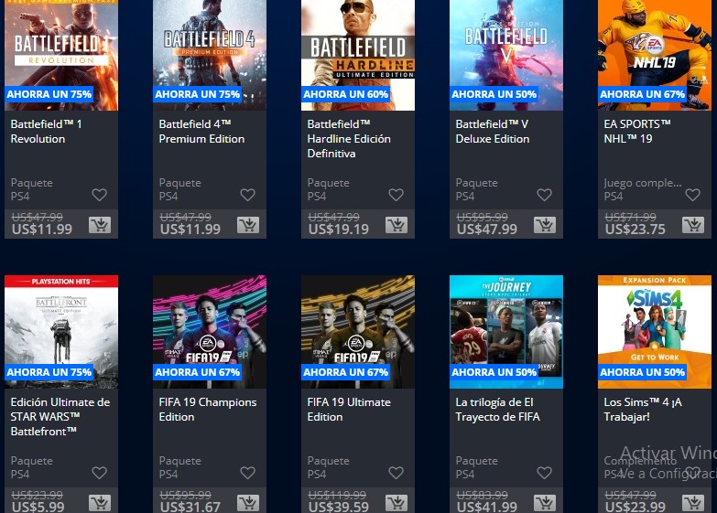This screenshot has width=717, height=513.
Task: Toggle wishlist heart for FIFA 19 Champions
Action: (x=247, y=473)
